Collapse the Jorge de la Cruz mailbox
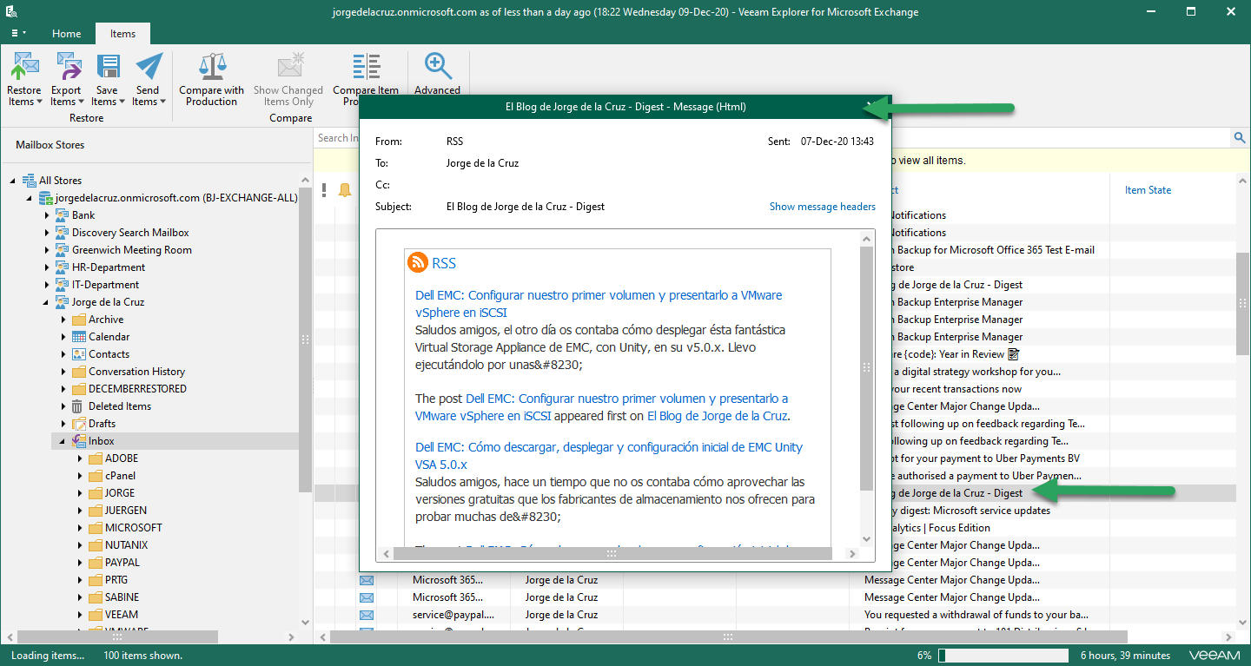Image resolution: width=1251 pixels, height=666 pixels. [x=47, y=302]
